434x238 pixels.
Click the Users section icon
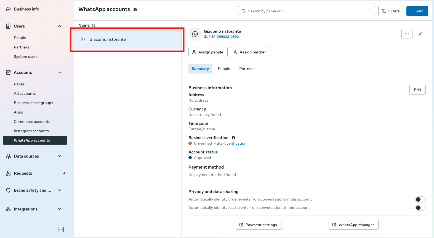click(x=8, y=26)
